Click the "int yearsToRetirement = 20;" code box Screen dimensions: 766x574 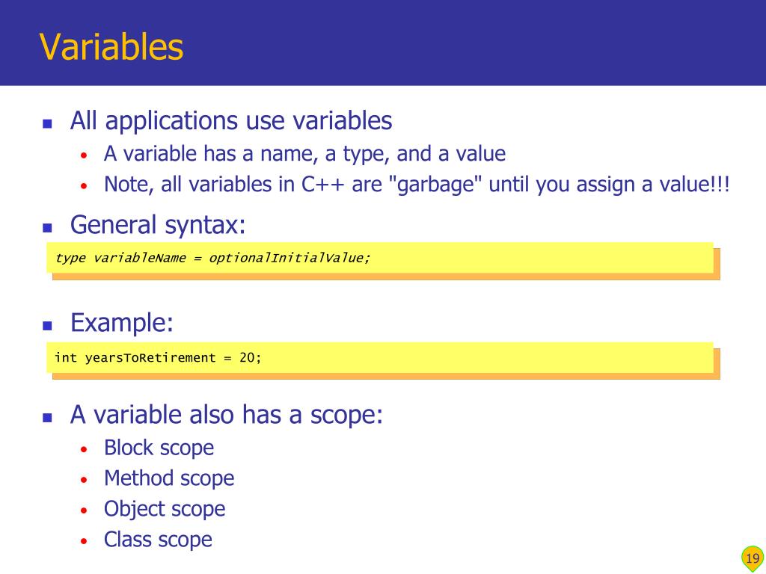point(380,357)
